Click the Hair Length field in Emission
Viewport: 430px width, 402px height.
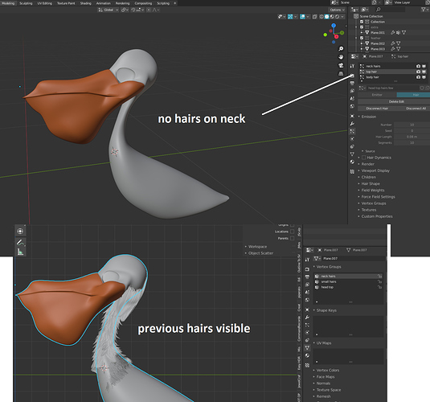pyautogui.click(x=412, y=137)
